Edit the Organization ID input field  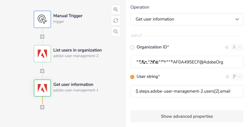coord(187,62)
